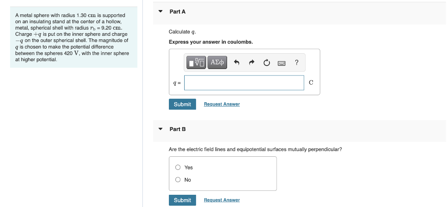Click the Part A heading label
448x207 pixels.
point(178,12)
